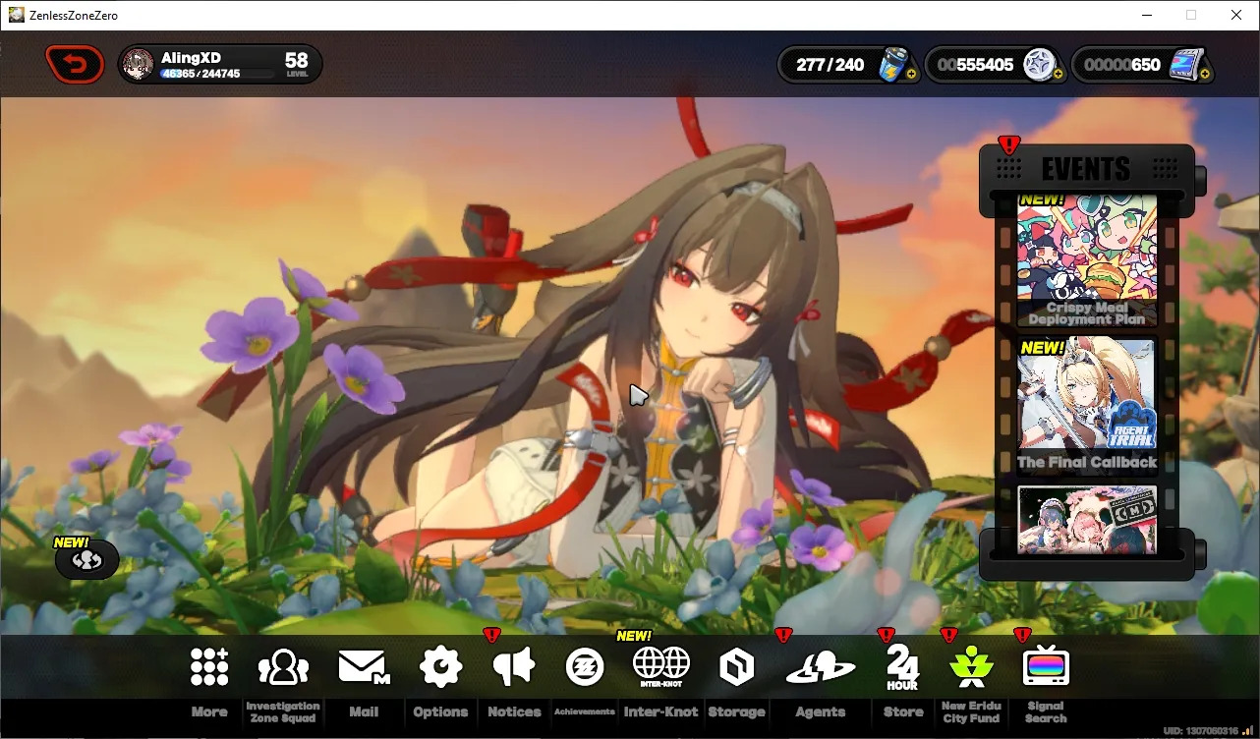Open the Notices megaphone

tap(514, 680)
